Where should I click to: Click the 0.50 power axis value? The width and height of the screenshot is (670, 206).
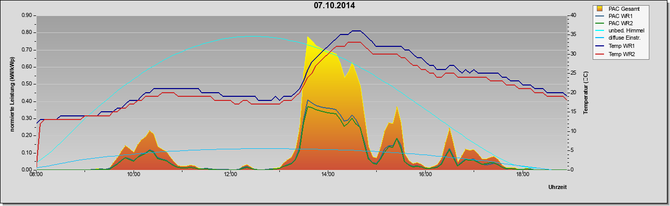(x=27, y=84)
